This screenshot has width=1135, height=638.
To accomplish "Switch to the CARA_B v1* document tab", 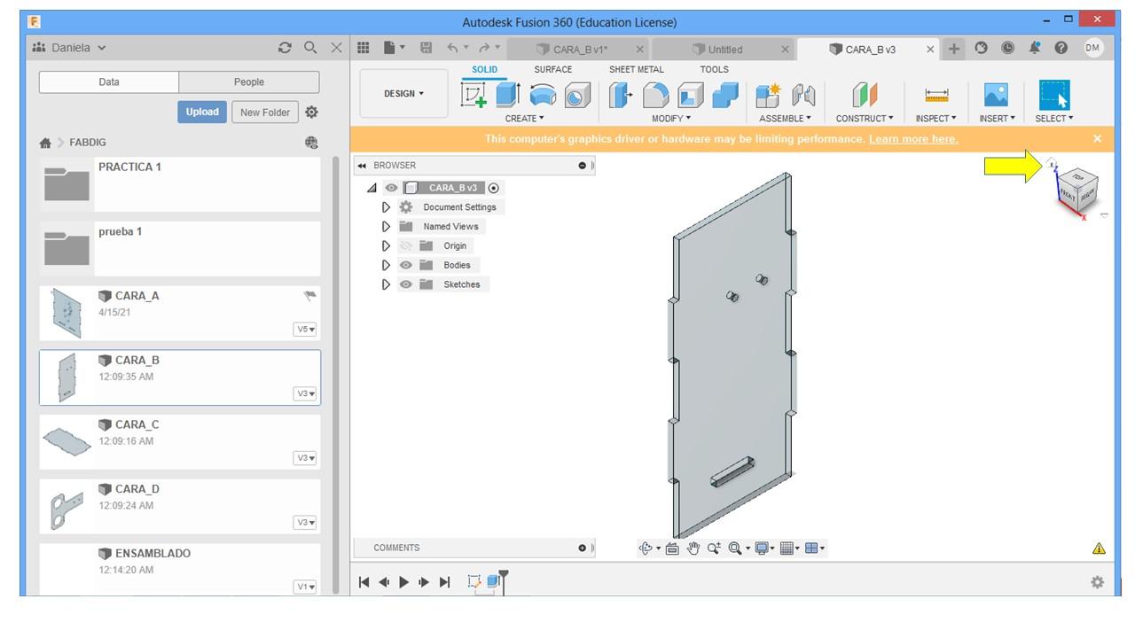I will [581, 50].
